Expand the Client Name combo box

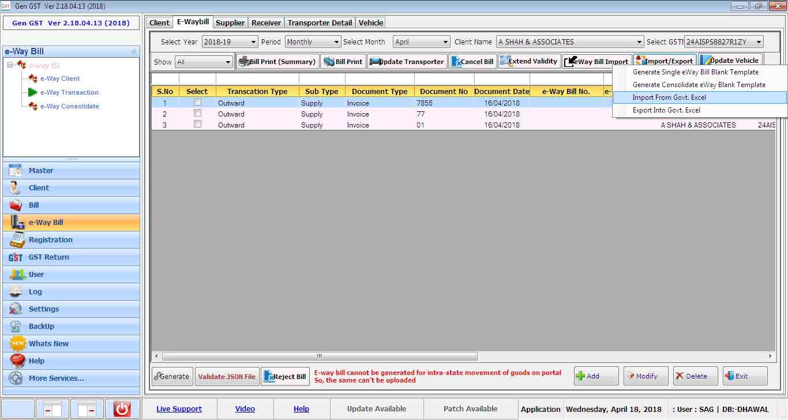click(639, 42)
